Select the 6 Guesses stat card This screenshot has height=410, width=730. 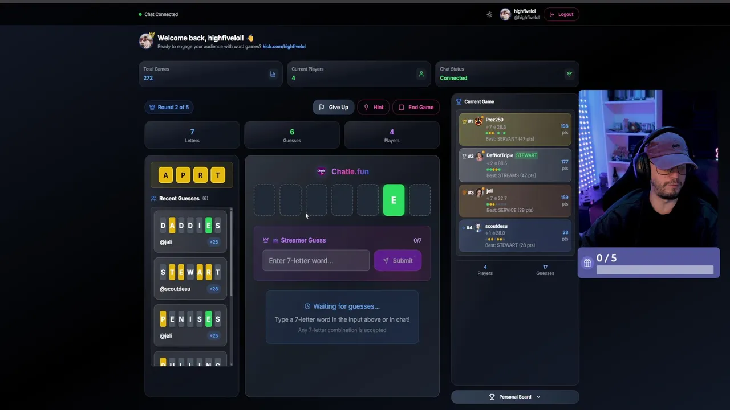(292, 136)
